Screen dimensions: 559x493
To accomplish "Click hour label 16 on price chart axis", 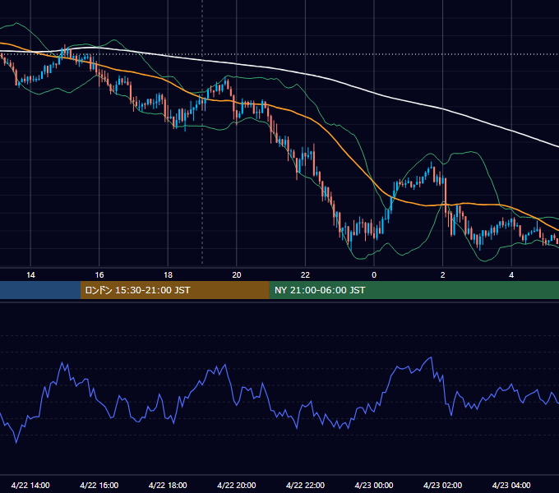I will (x=99, y=274).
